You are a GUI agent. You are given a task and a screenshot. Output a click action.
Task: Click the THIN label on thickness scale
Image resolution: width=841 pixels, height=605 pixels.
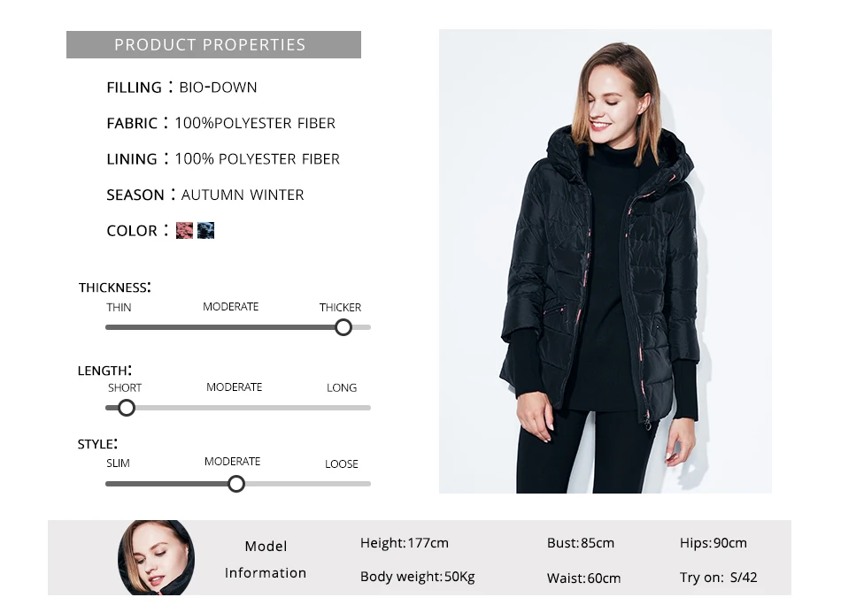tap(119, 307)
